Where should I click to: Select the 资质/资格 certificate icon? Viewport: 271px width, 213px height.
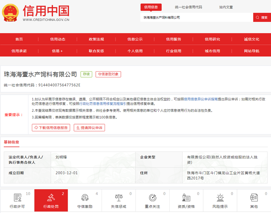point(186,197)
